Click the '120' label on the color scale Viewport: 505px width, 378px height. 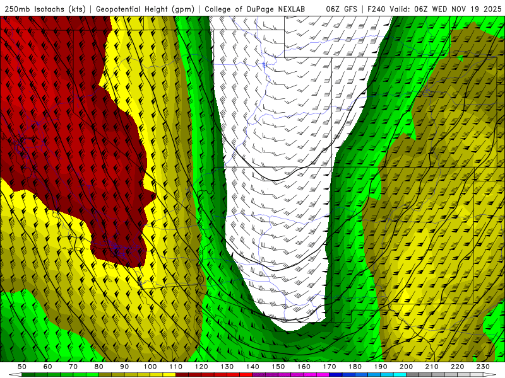[201, 367]
